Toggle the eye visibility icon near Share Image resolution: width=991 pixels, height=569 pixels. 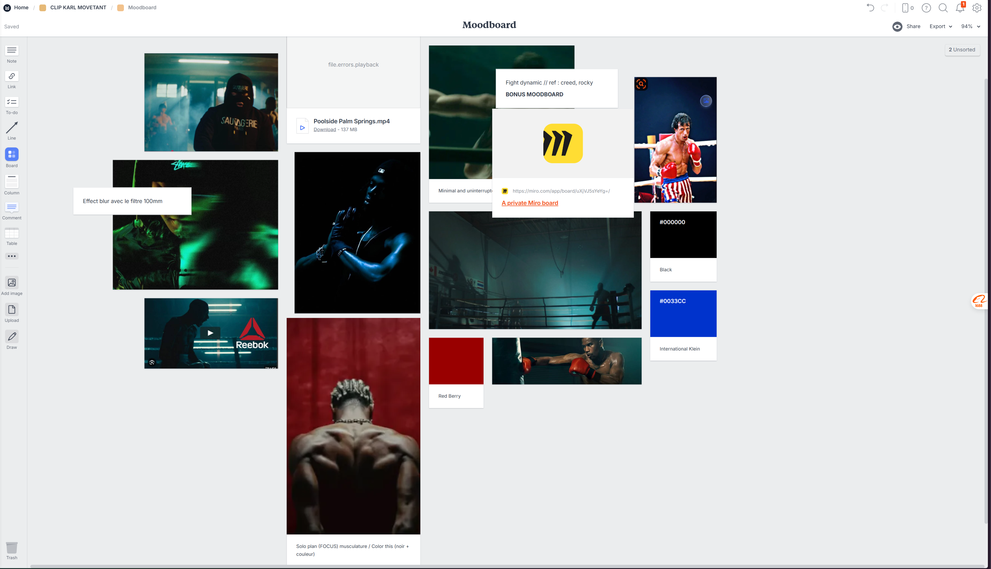coord(897,27)
